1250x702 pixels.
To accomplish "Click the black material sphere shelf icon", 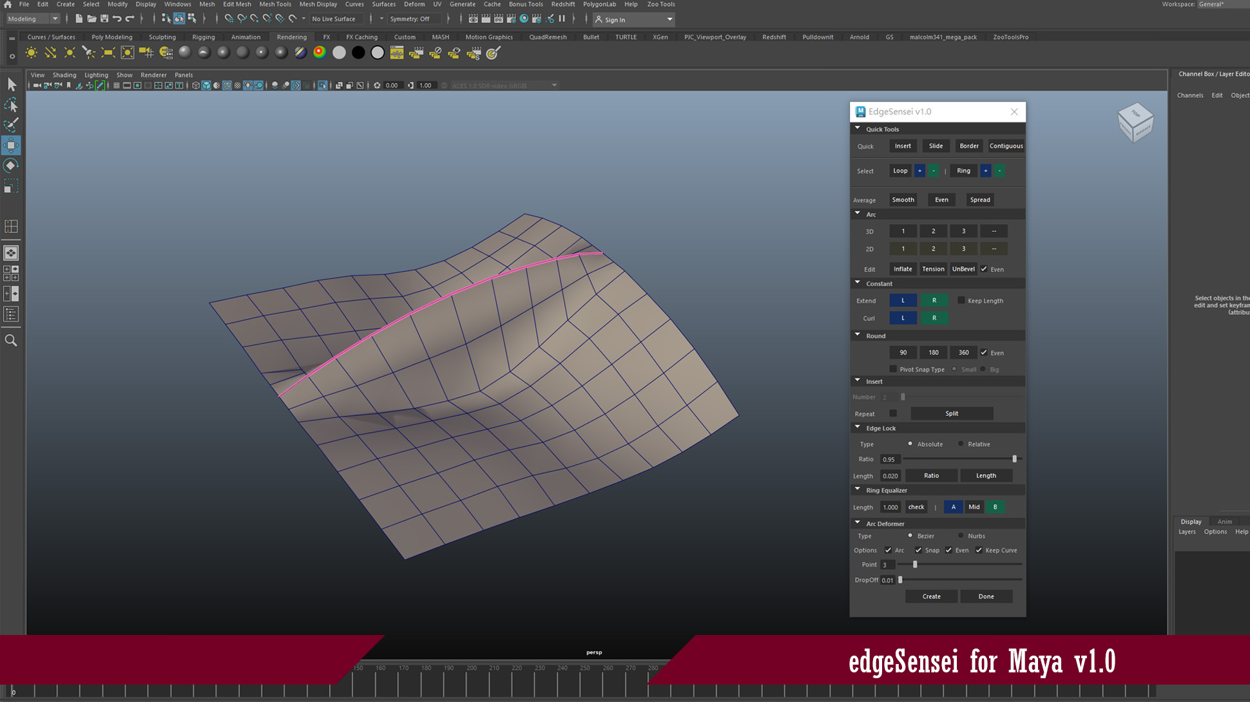I will [358, 53].
